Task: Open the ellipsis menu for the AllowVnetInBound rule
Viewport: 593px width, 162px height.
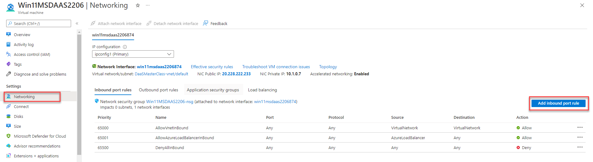Action: click(x=580, y=127)
